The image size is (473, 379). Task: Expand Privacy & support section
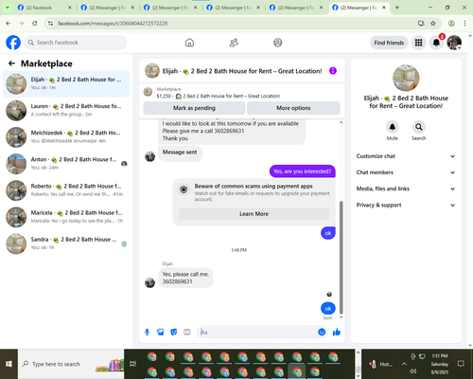406,205
